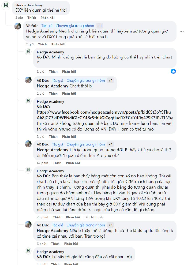
Task: Like the top comment posted 3 giờ ago
Action: point(32,18)
